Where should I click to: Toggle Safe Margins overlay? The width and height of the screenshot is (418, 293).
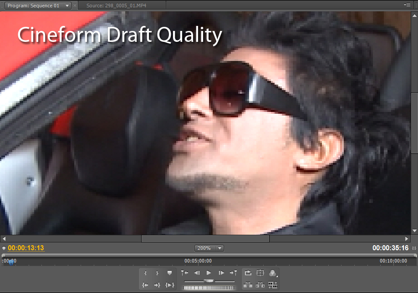pos(260,273)
